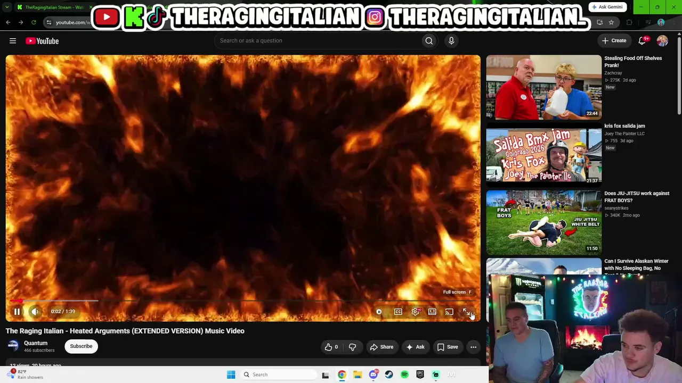Open Google Chrome from the taskbar
Screen dimensions: 682x383
342,374
